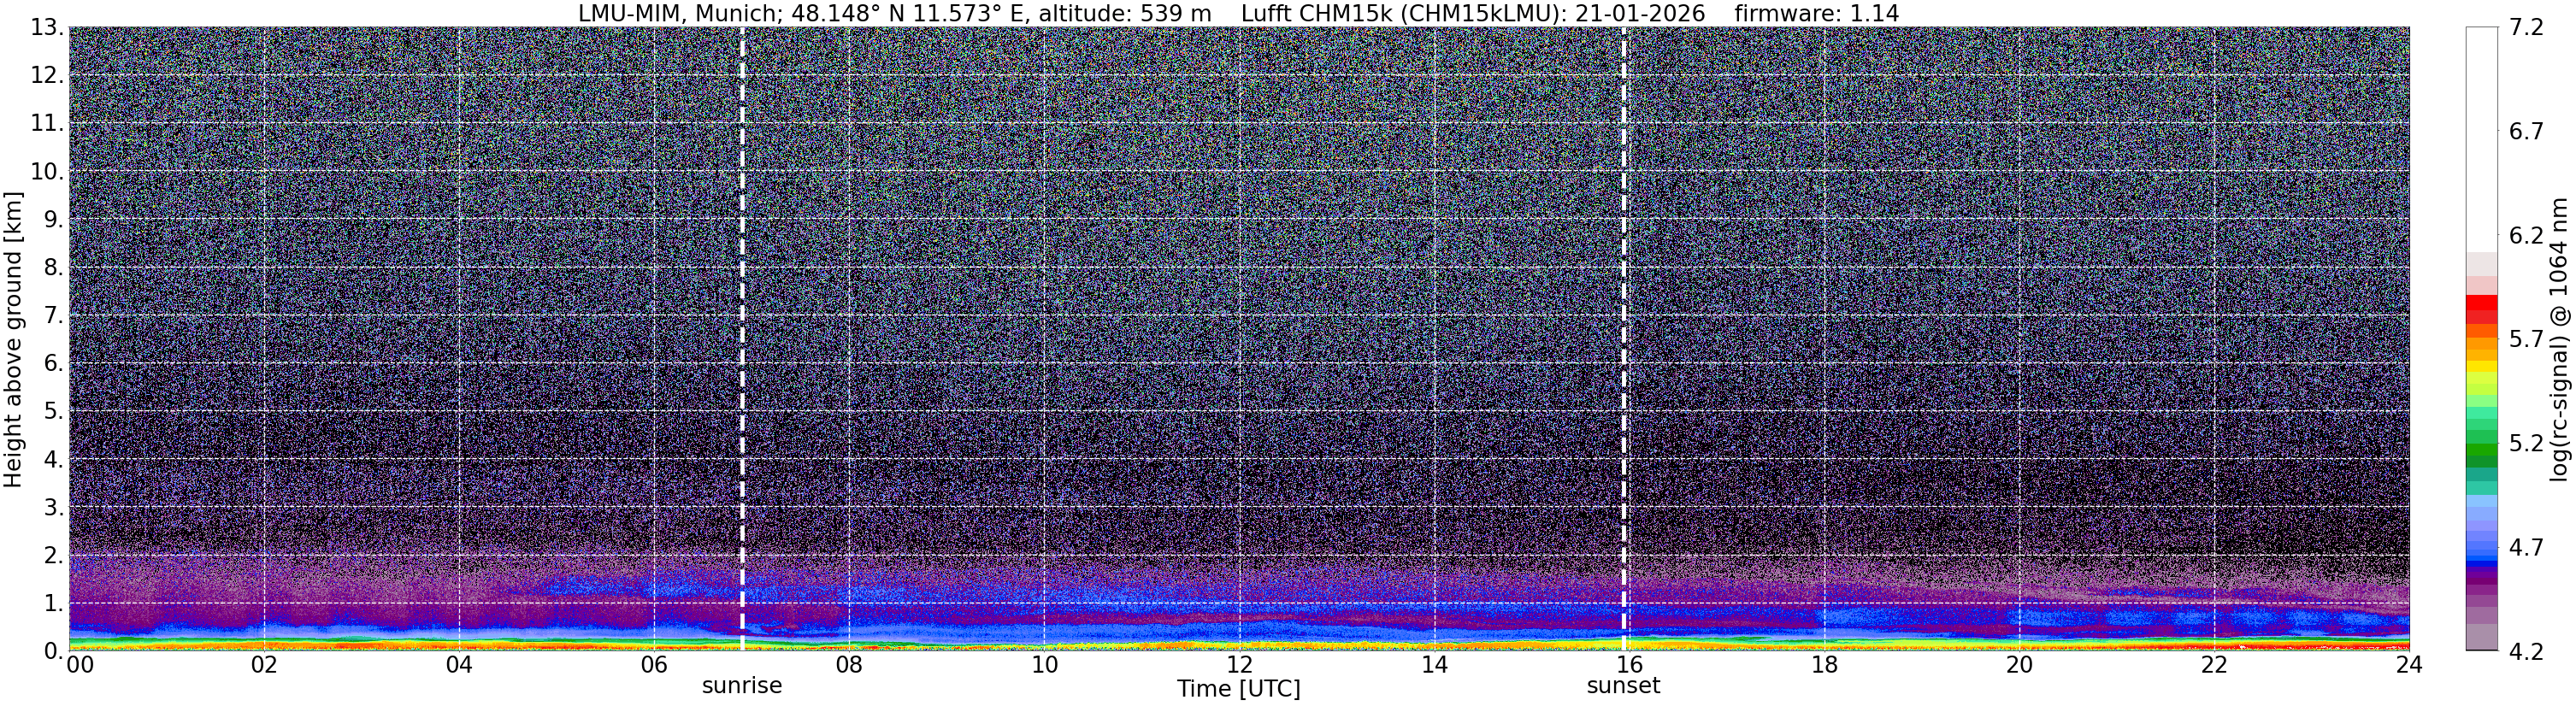Click the 3. height tick label
2576x706 pixels.
coord(54,508)
